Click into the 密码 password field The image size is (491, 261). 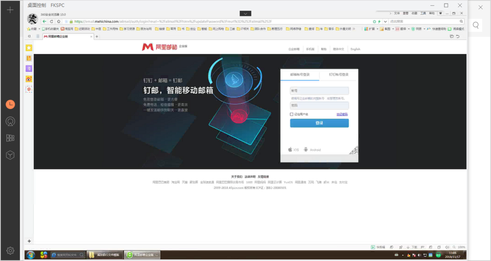point(319,105)
